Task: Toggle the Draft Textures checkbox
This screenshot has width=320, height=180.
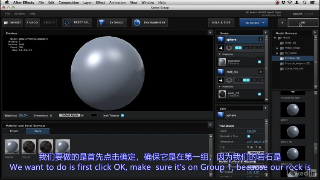Action: click(x=122, y=116)
